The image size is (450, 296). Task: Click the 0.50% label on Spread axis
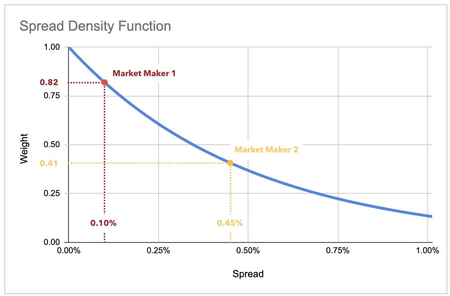248,251
